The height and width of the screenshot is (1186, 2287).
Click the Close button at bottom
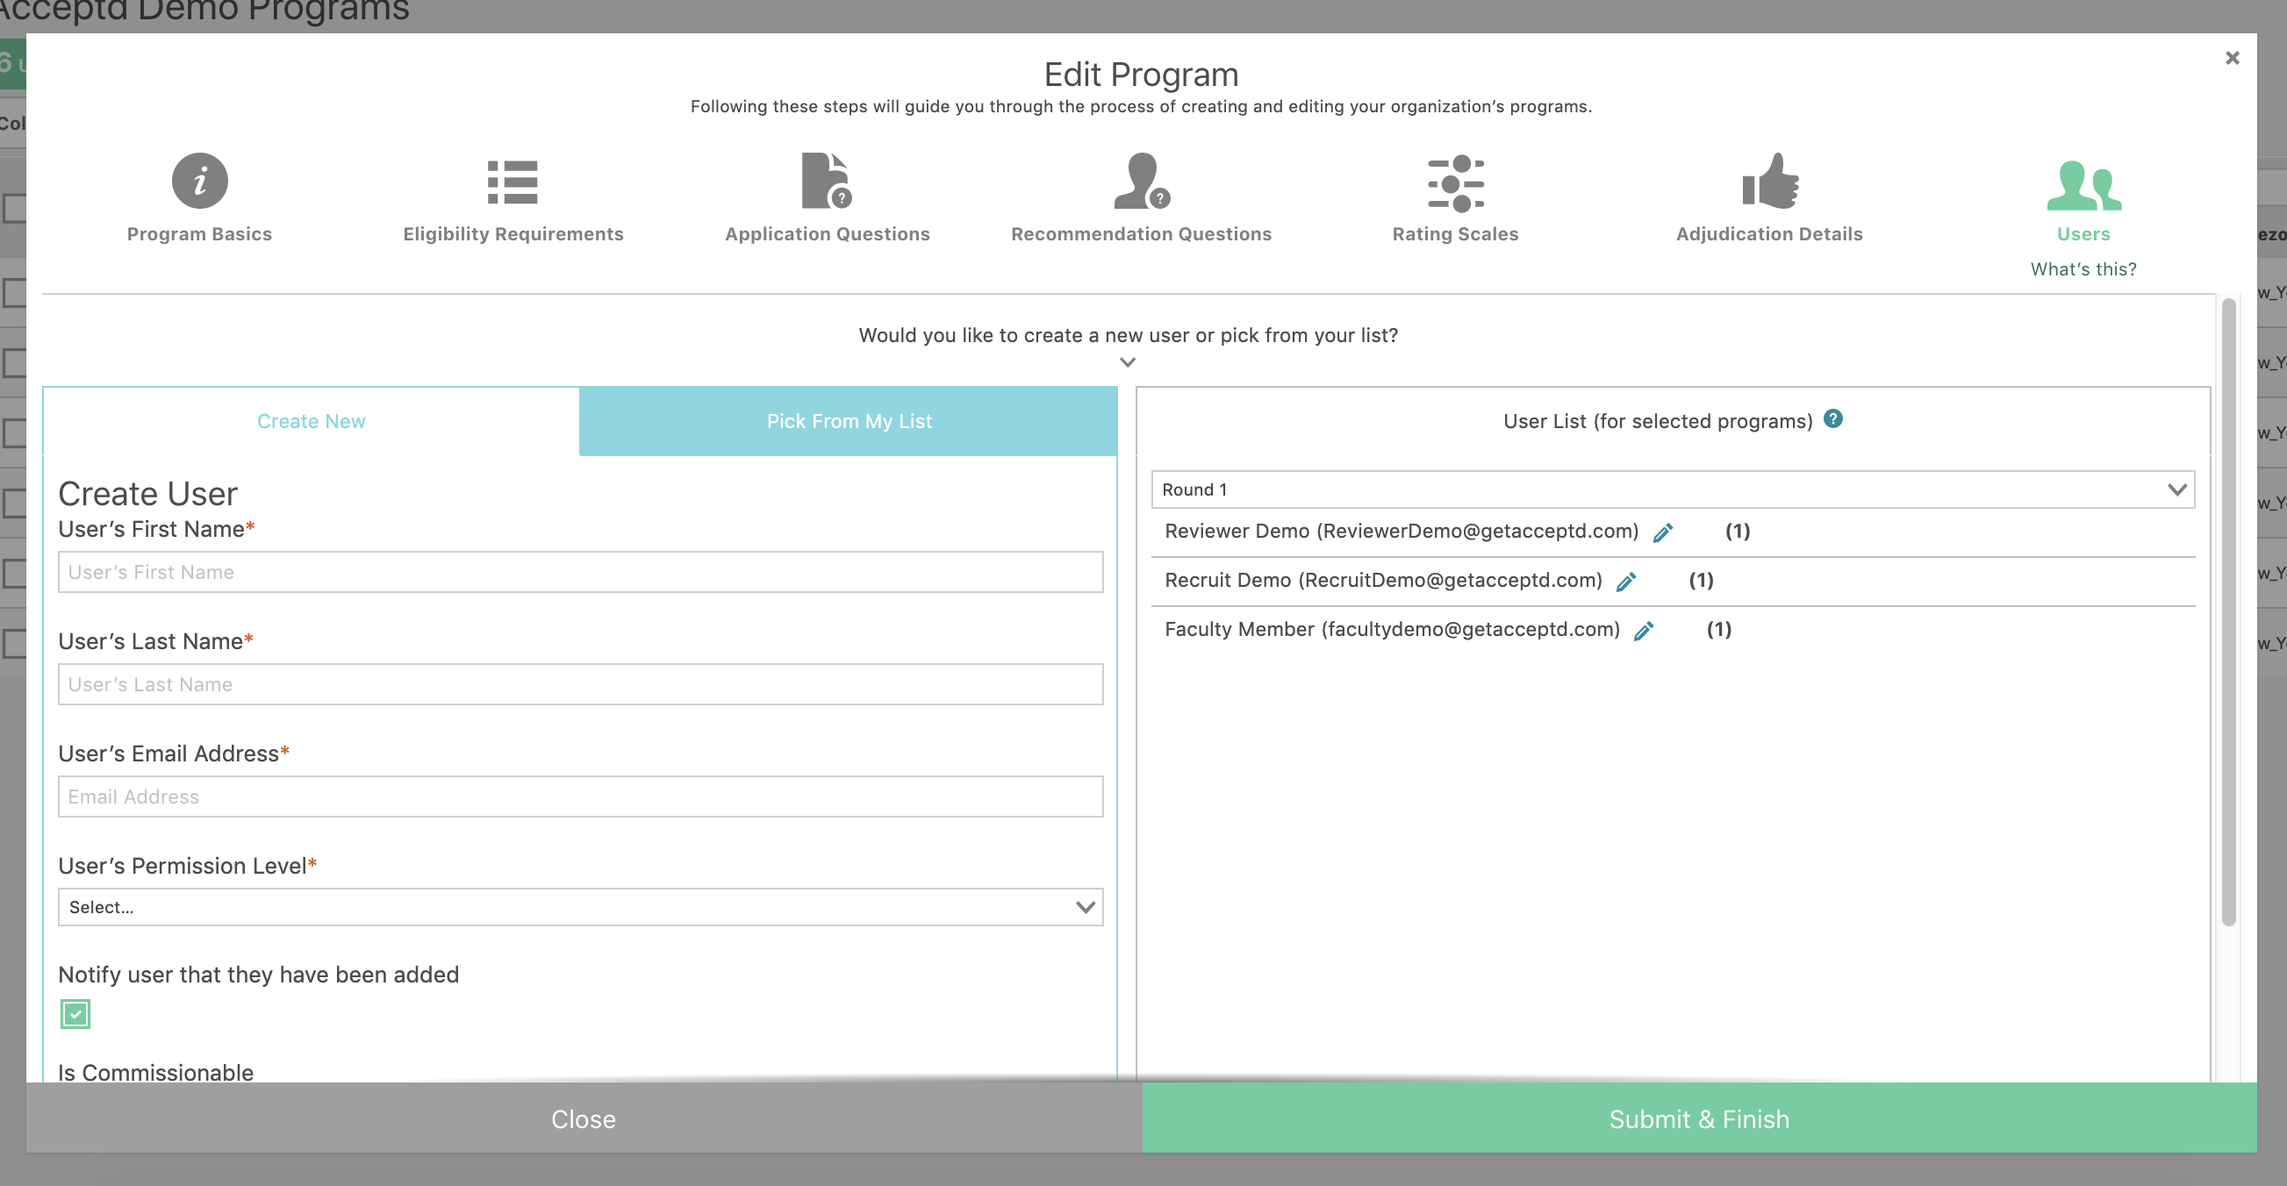(584, 1118)
